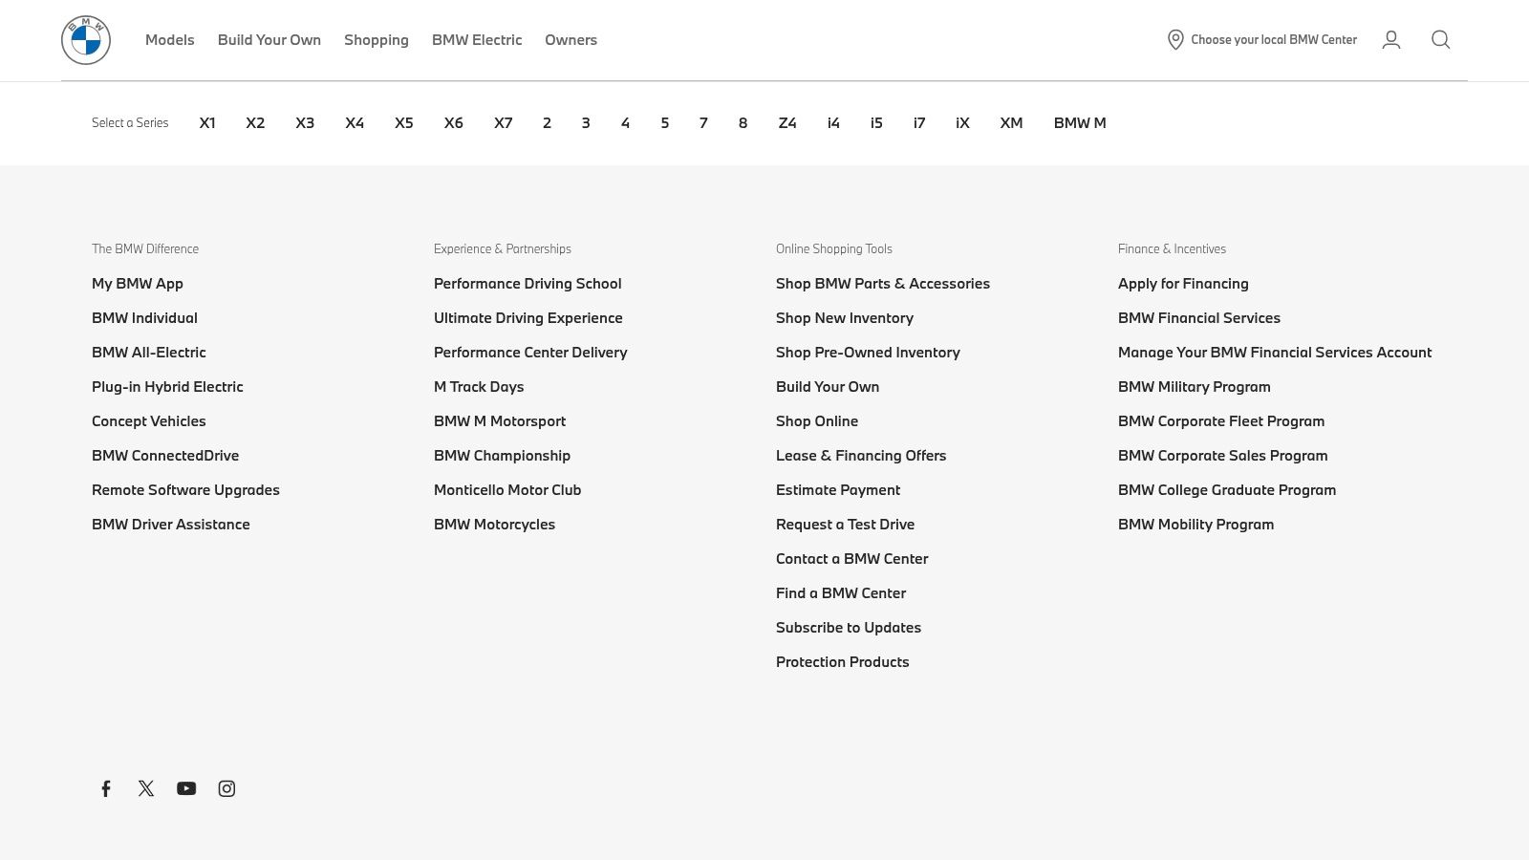The image size is (1529, 860).
Task: Choose your local BMW Center
Action: 1274,40
